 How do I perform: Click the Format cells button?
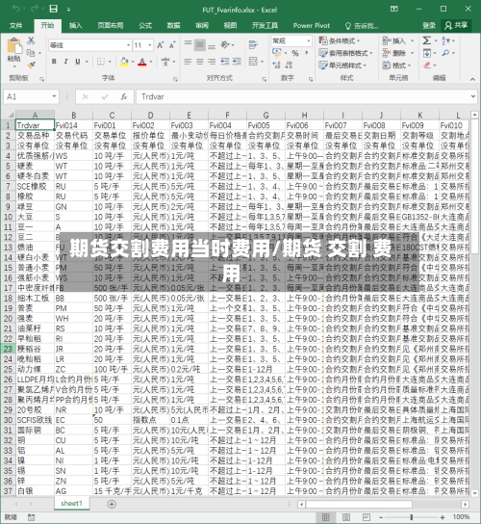(x=396, y=65)
